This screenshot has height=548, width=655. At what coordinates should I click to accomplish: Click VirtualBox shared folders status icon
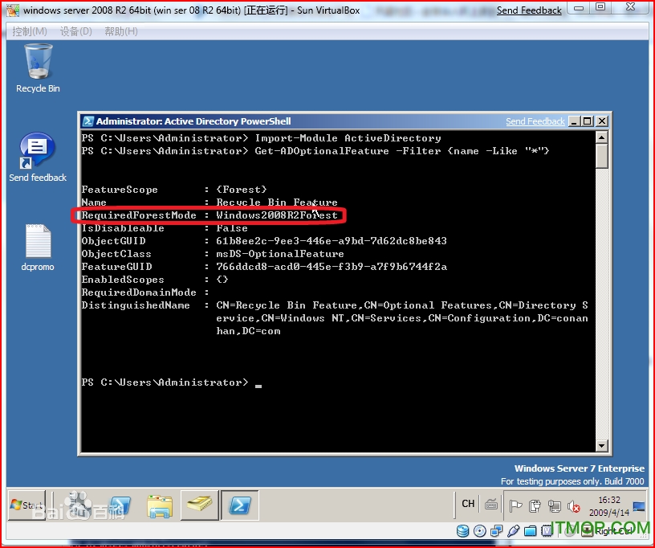(x=530, y=531)
